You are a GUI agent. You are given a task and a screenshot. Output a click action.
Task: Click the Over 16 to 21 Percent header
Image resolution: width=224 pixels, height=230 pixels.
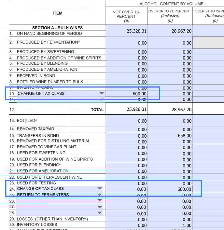pos(170,16)
